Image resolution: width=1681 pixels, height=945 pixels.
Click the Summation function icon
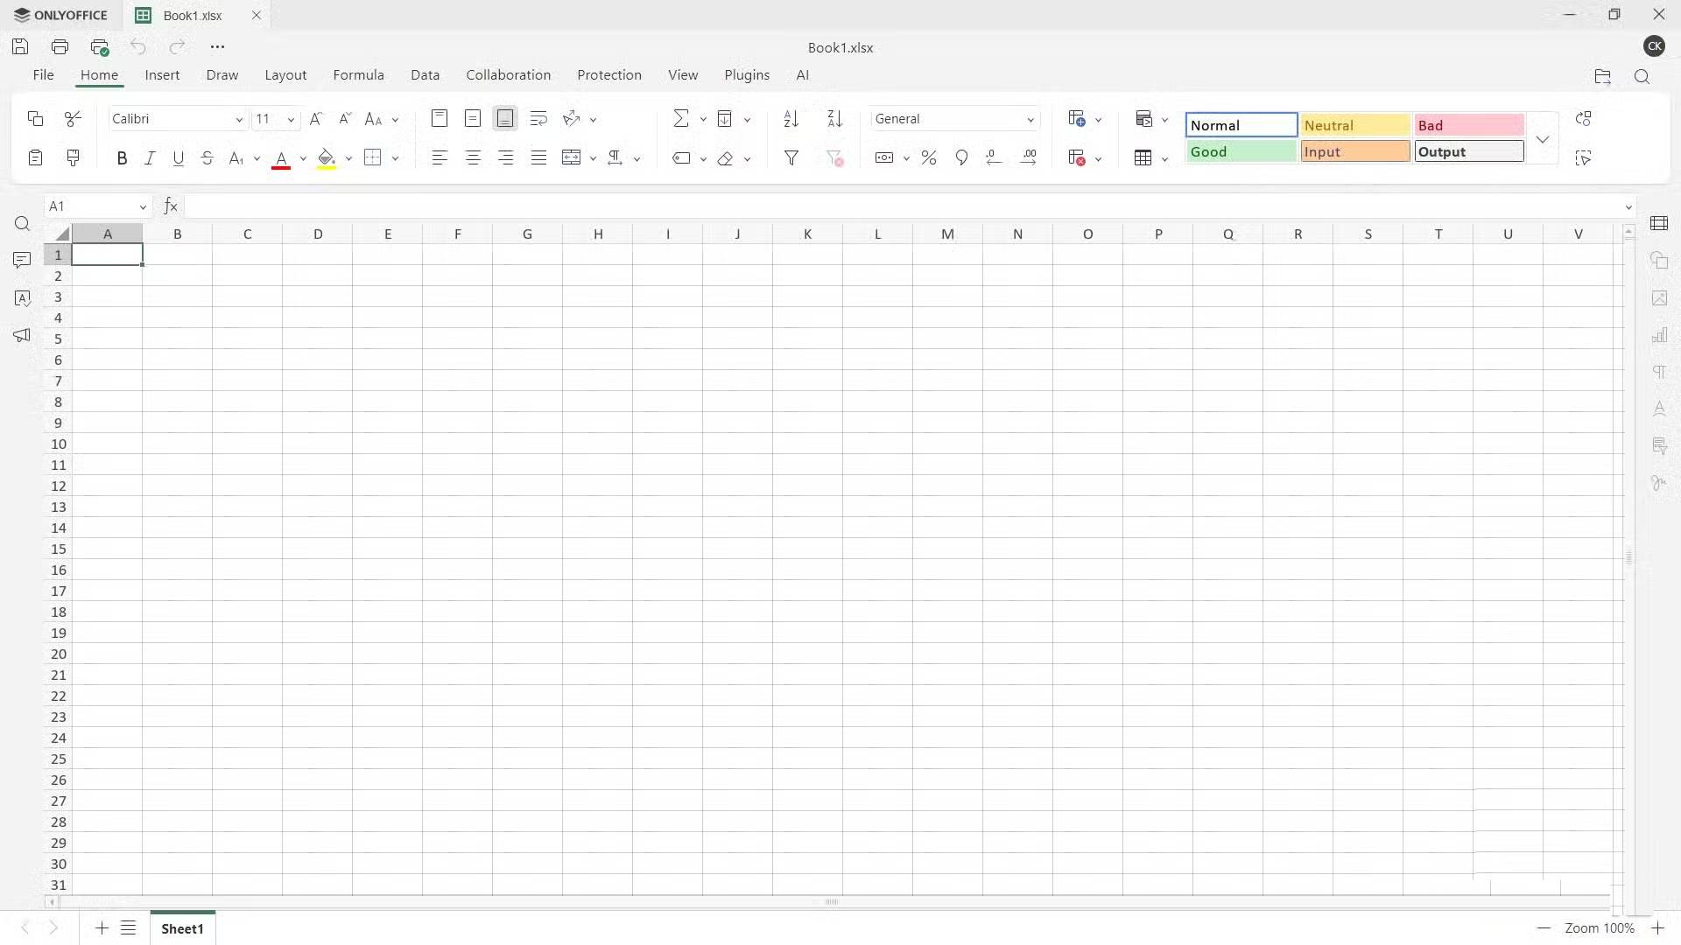click(680, 119)
